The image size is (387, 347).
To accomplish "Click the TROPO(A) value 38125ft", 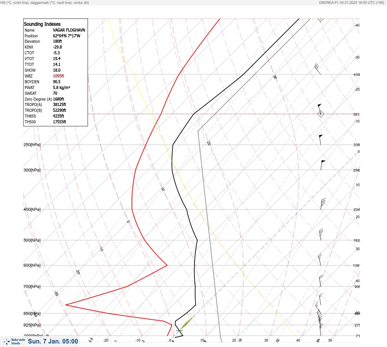I will (x=59, y=104).
